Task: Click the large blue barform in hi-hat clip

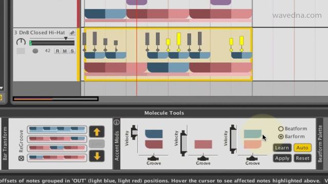Action: pos(168,67)
